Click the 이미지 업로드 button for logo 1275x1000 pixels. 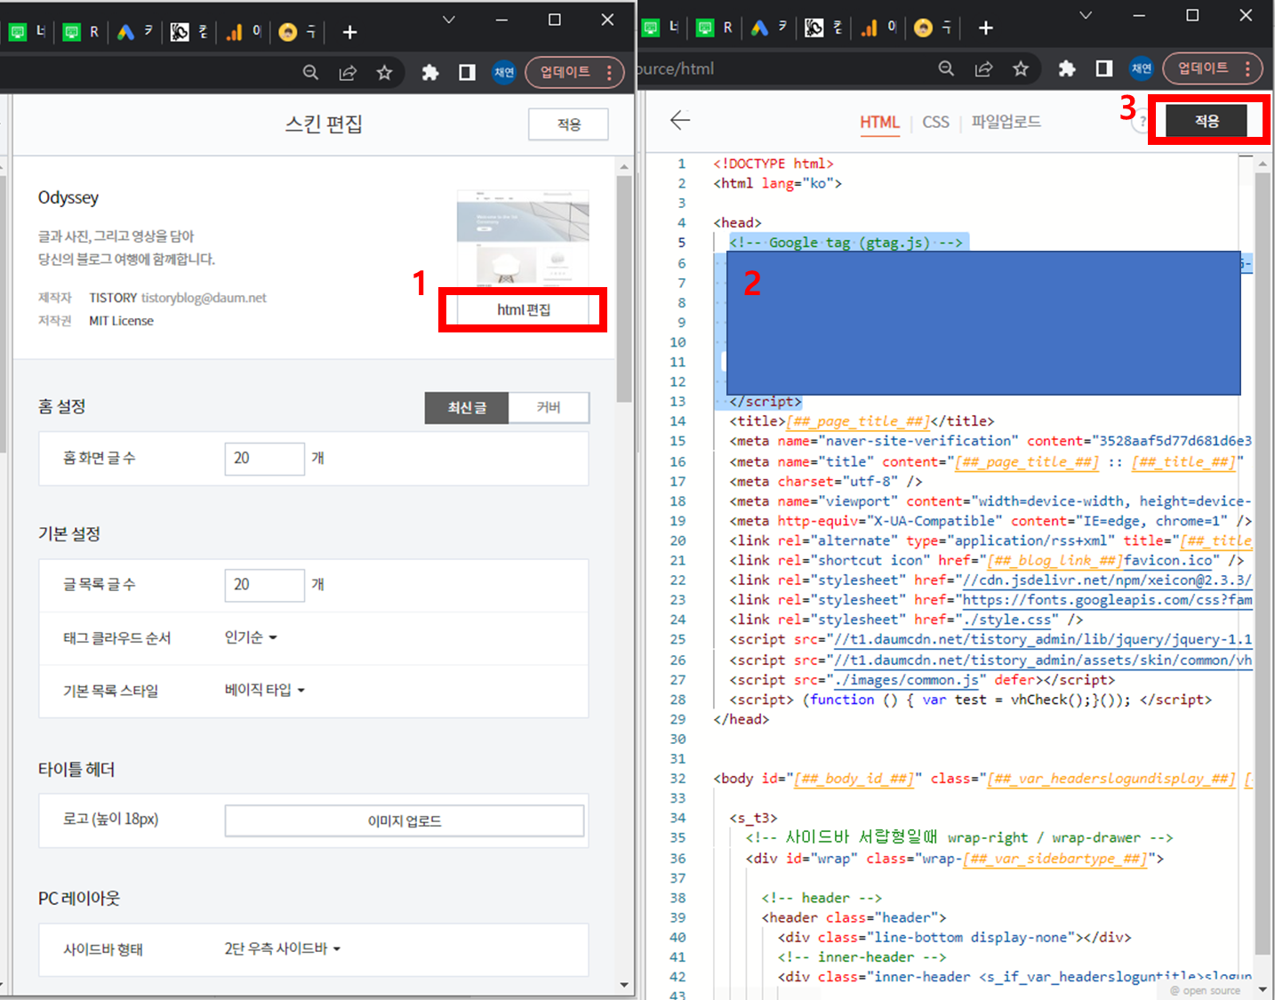pyautogui.click(x=405, y=820)
